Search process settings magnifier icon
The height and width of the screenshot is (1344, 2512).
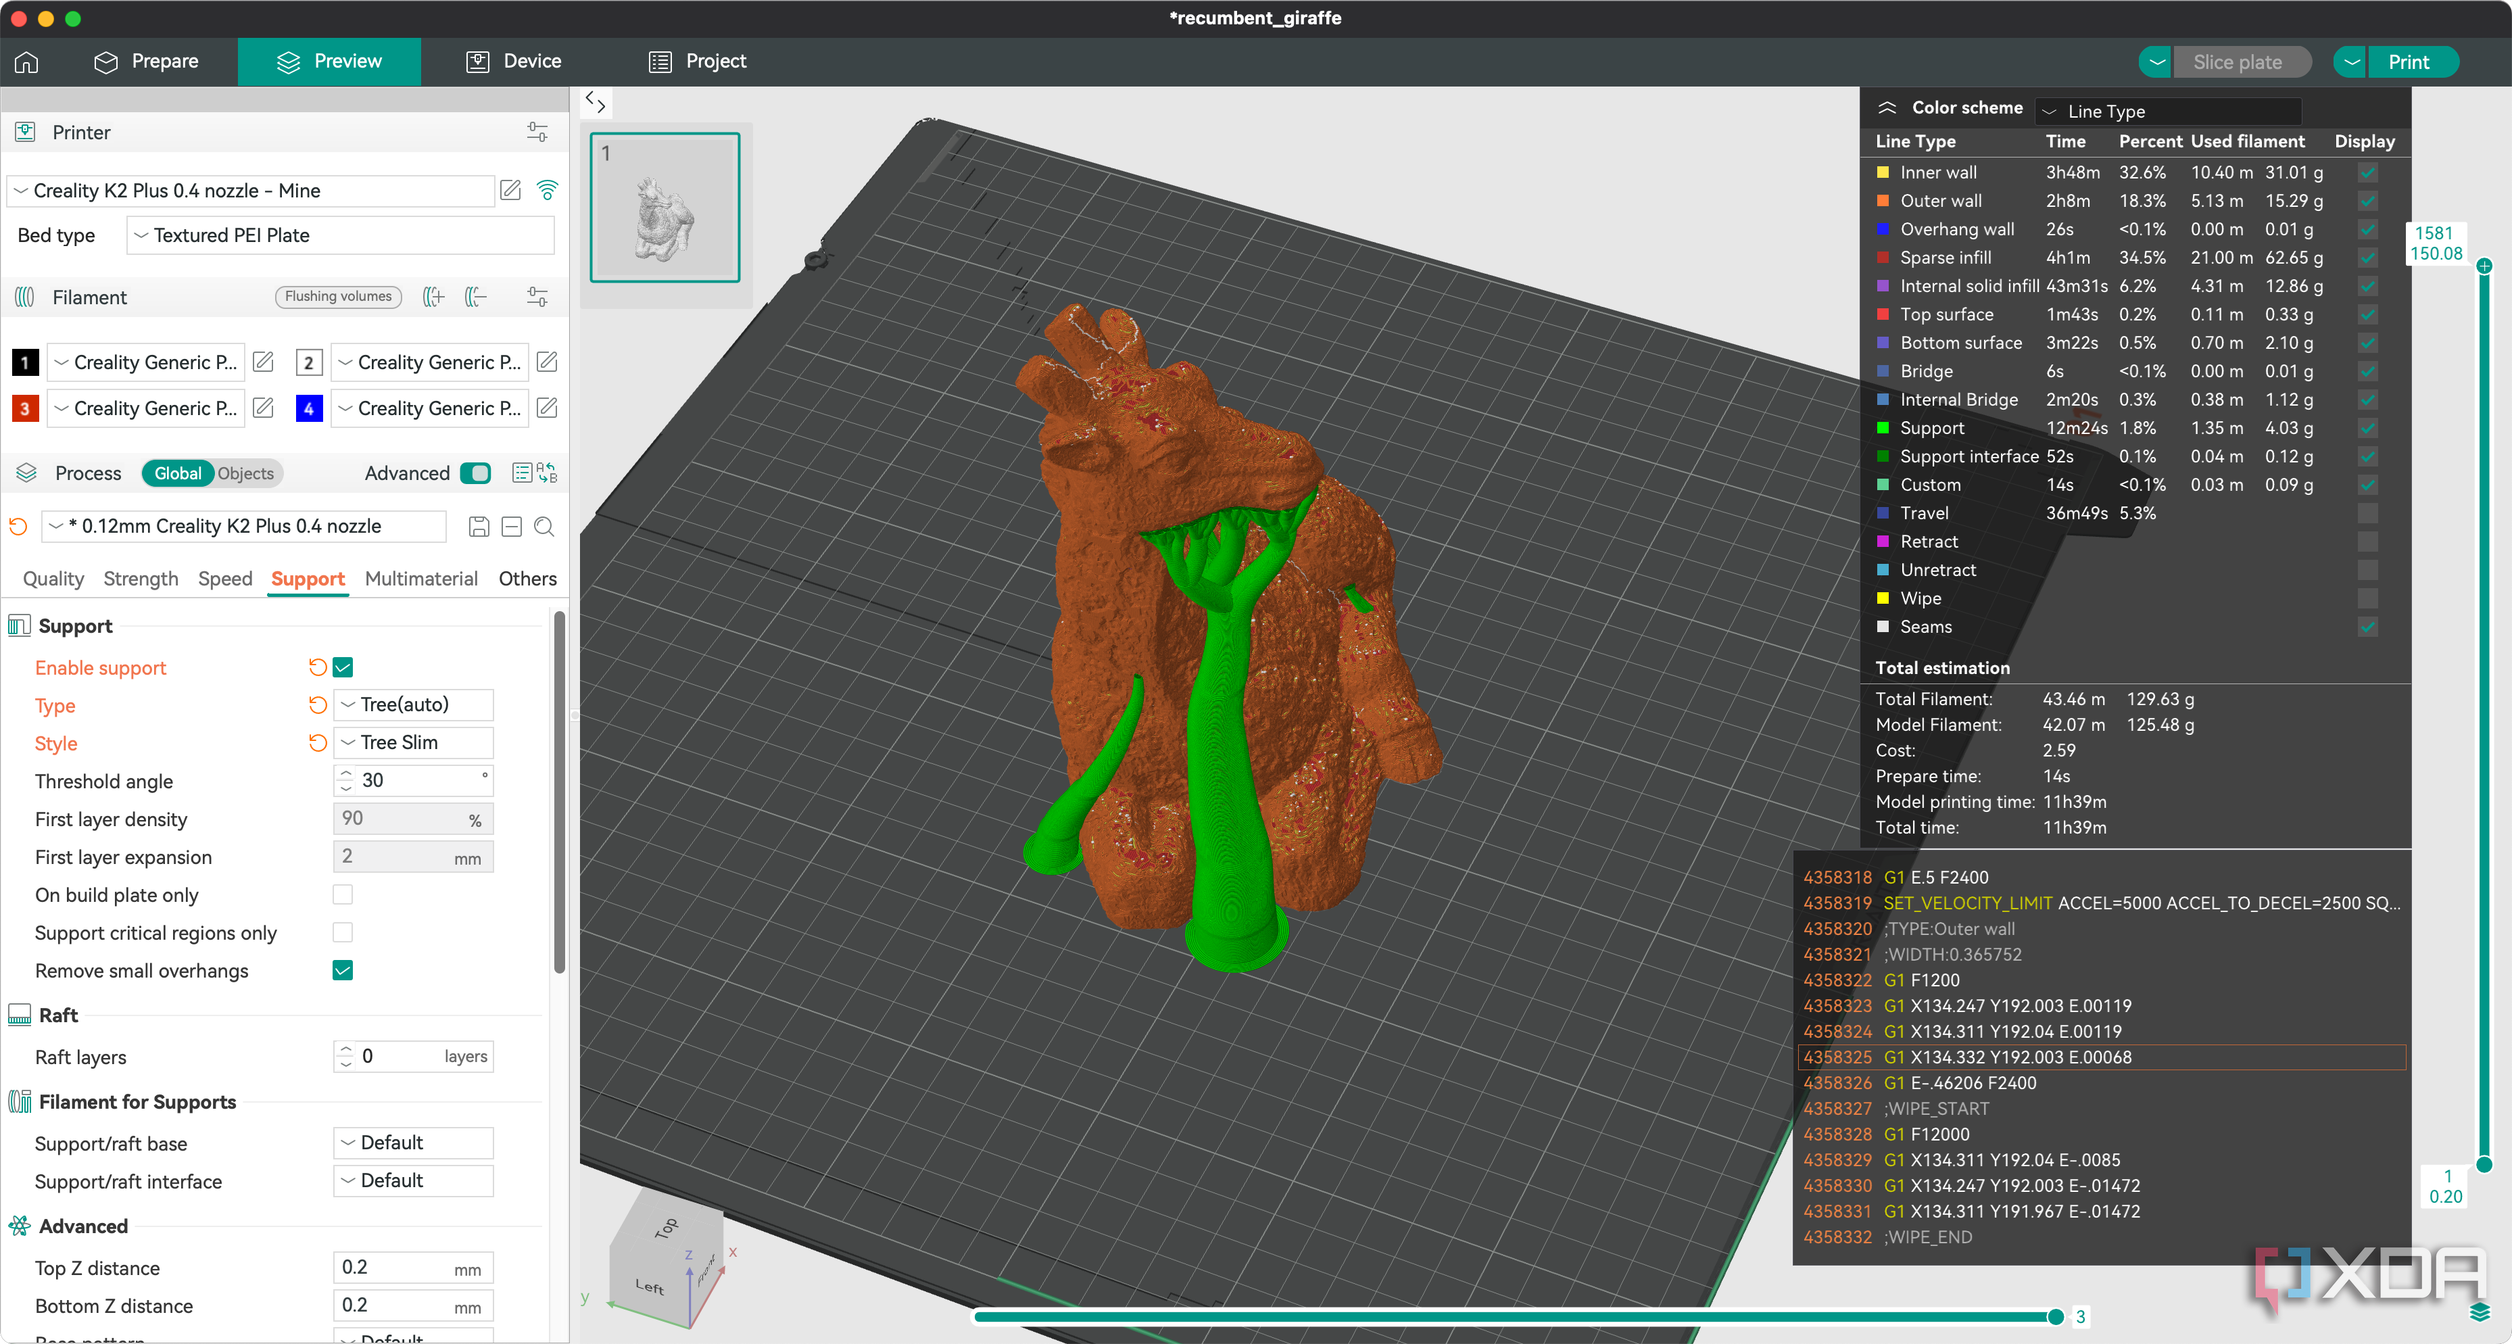click(544, 527)
